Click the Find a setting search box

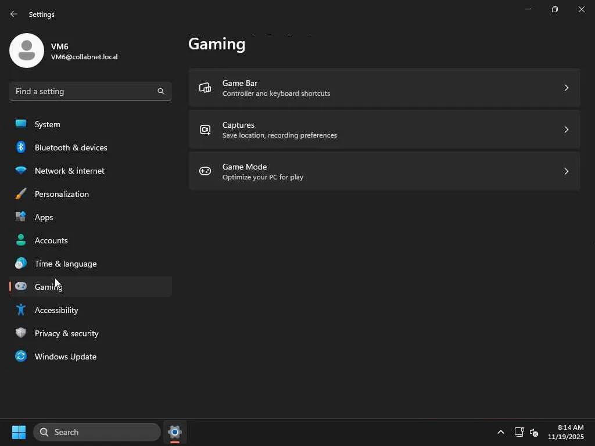(85, 91)
